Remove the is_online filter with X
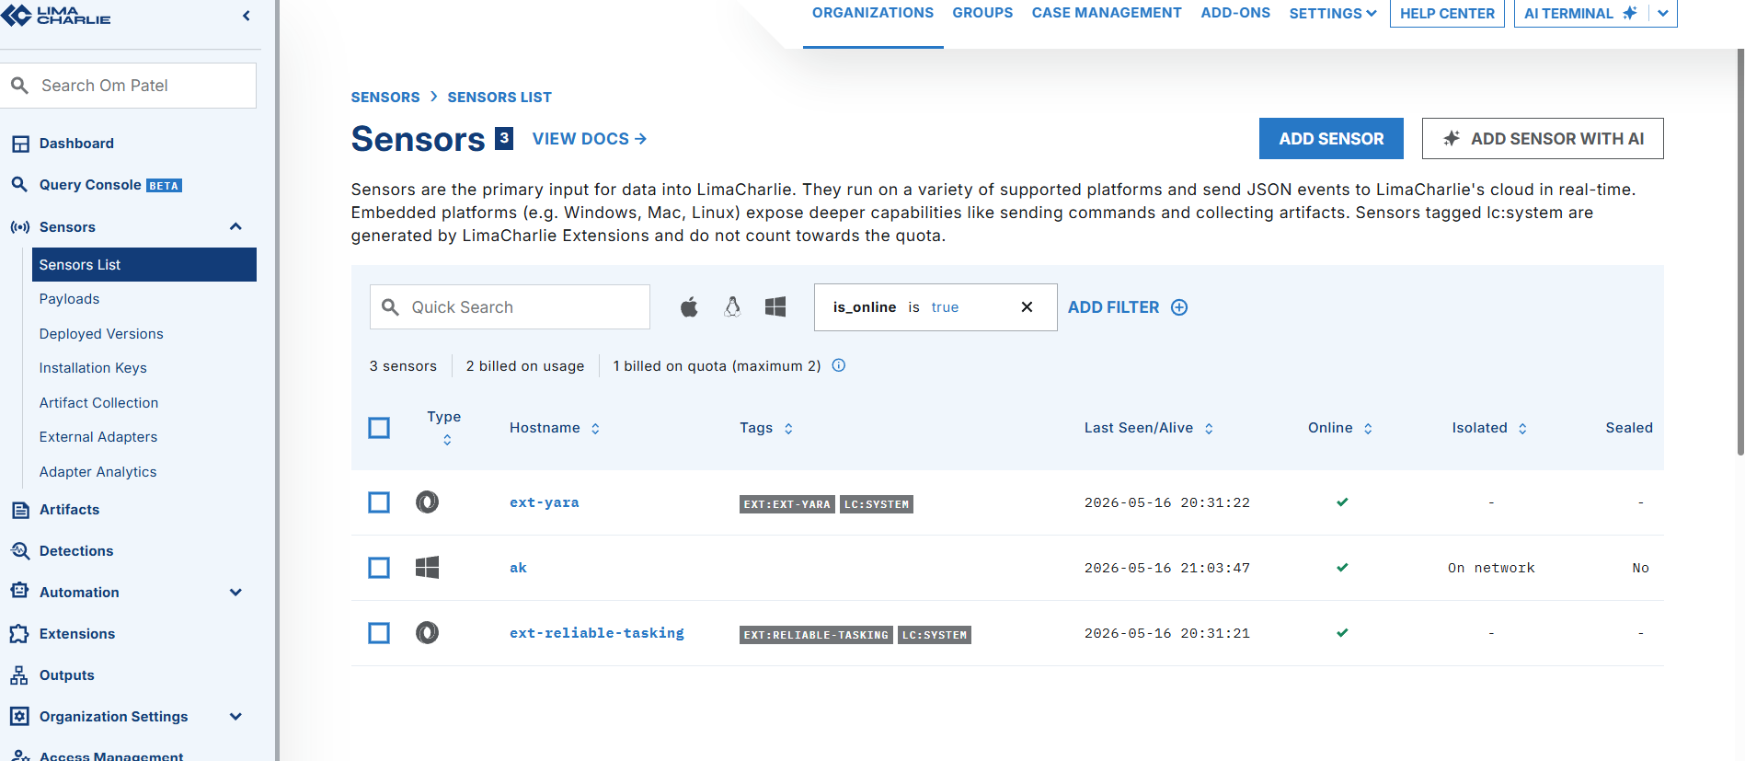Viewport: 1745px width, 761px height. [1027, 307]
